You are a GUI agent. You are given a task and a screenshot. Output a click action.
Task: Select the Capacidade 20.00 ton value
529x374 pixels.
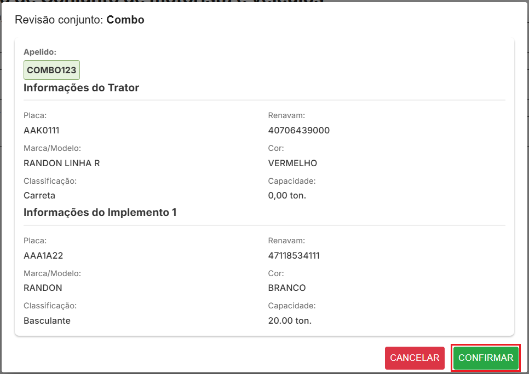click(290, 320)
